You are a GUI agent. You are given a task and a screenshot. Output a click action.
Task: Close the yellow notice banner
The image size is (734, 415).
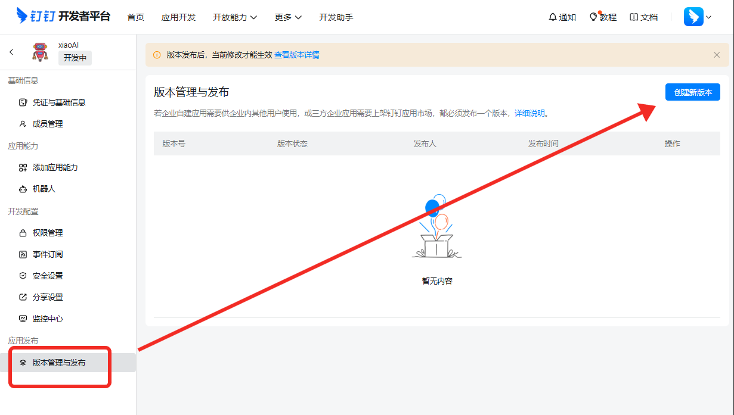pos(717,55)
